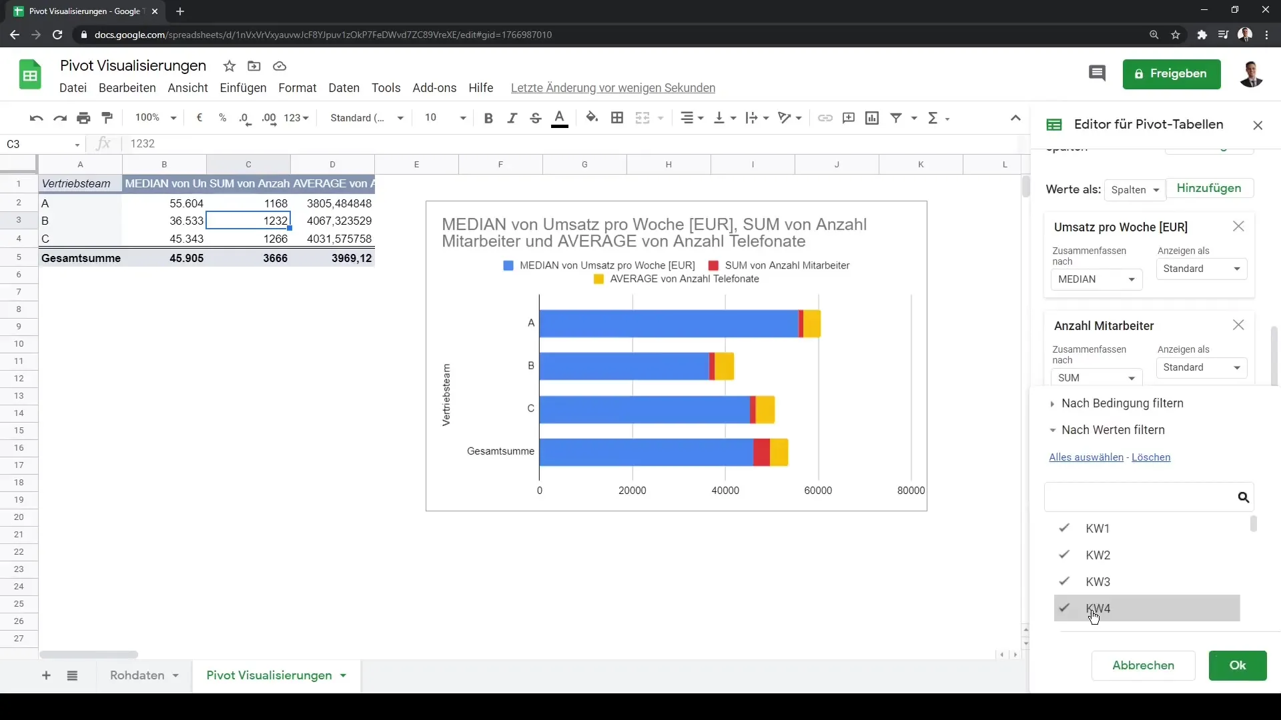
Task: Insert a comment via toolbar icon
Action: click(849, 118)
